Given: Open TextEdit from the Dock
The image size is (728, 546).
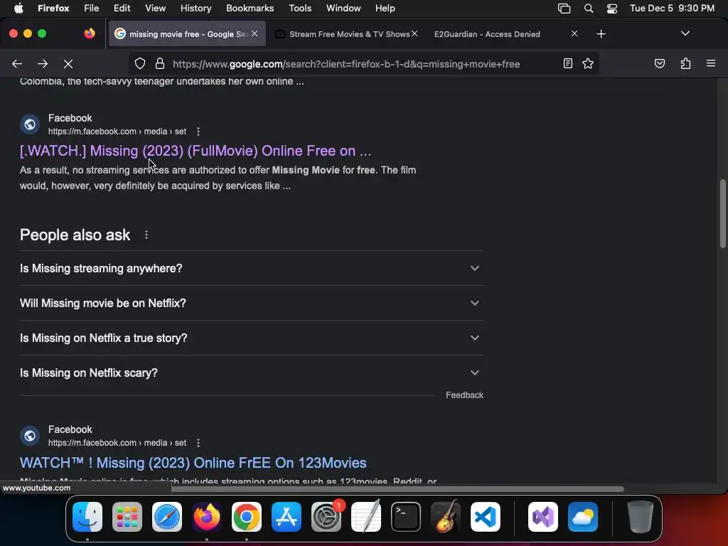Looking at the screenshot, I should click(x=366, y=517).
